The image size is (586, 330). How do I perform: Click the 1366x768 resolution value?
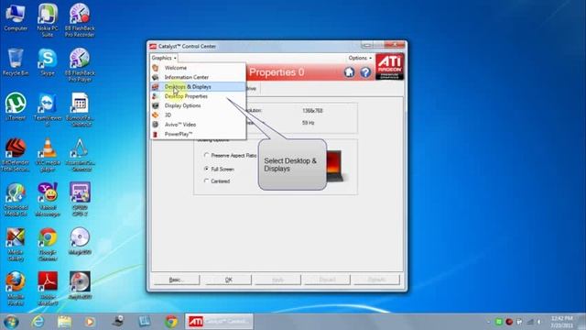[x=312, y=111]
